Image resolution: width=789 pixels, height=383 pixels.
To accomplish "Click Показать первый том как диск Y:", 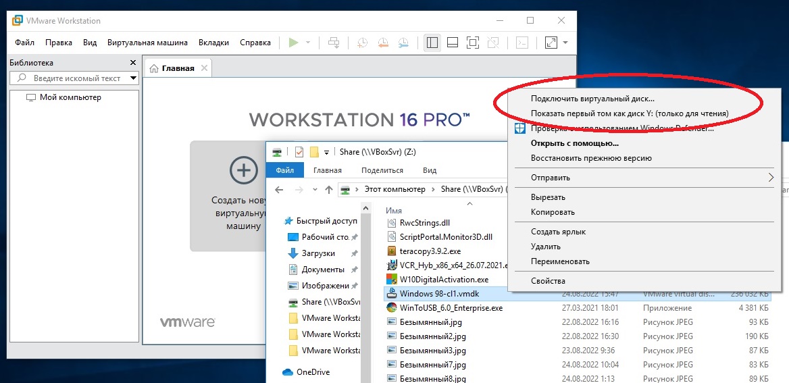I will [630, 113].
